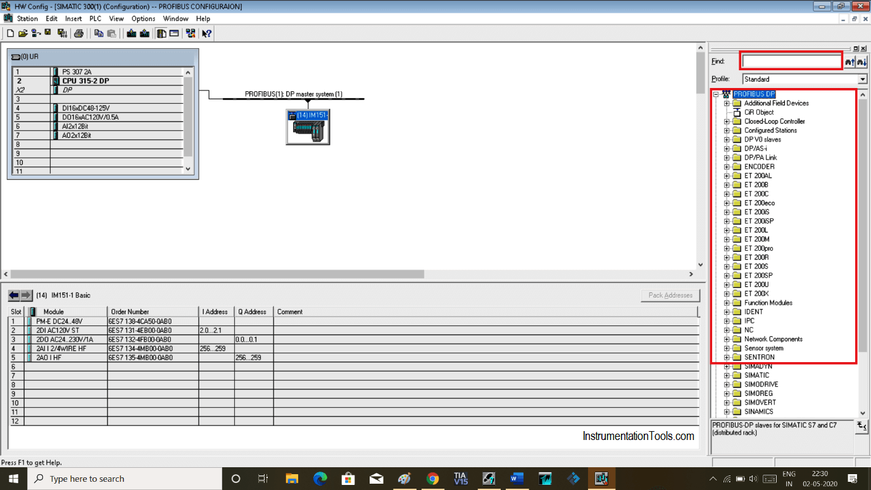This screenshot has height=490, width=871.
Task: Click the catalog pane undock button
Action: pos(856,49)
